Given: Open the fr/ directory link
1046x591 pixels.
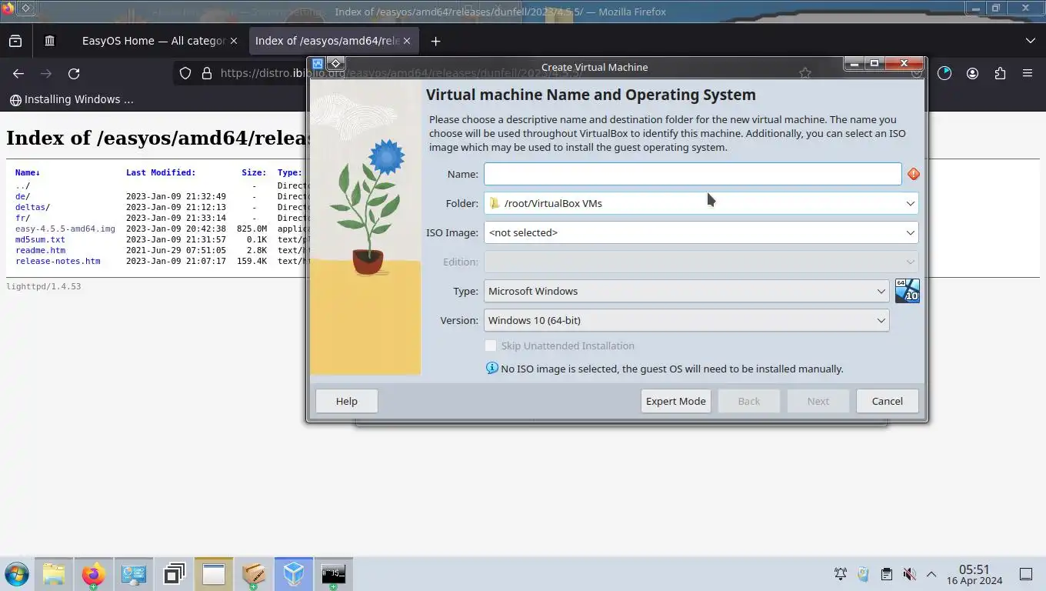Looking at the screenshot, I should click(22, 218).
